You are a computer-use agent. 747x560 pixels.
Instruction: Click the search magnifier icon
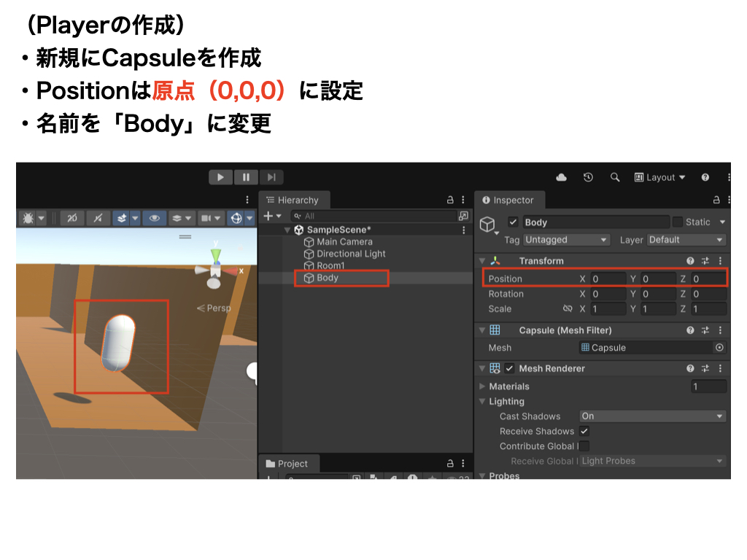tap(615, 177)
